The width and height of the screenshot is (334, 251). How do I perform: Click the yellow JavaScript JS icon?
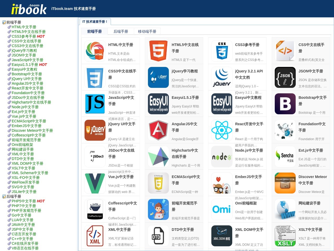pos(95,104)
